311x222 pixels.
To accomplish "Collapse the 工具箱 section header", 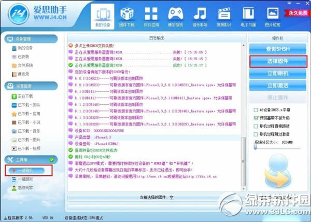I will [31, 160].
